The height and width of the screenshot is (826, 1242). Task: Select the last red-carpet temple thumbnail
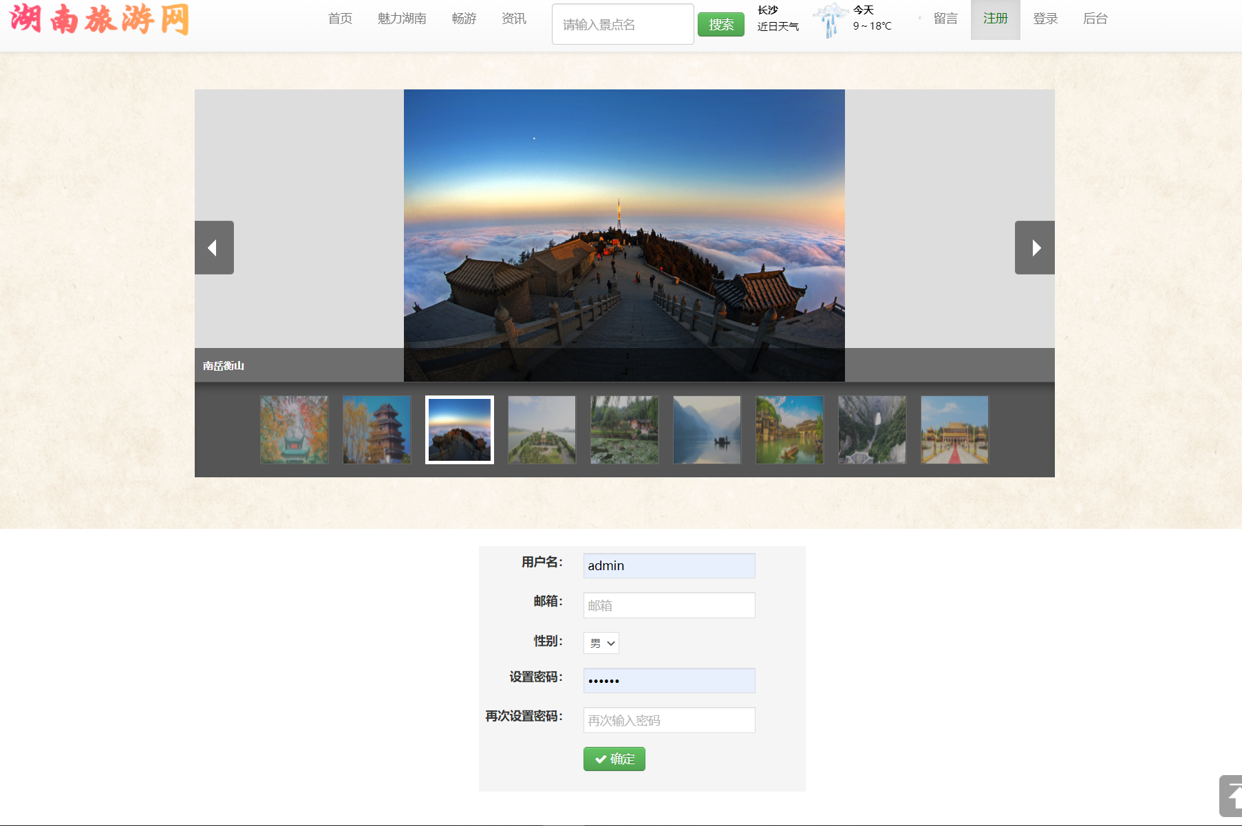click(x=954, y=429)
